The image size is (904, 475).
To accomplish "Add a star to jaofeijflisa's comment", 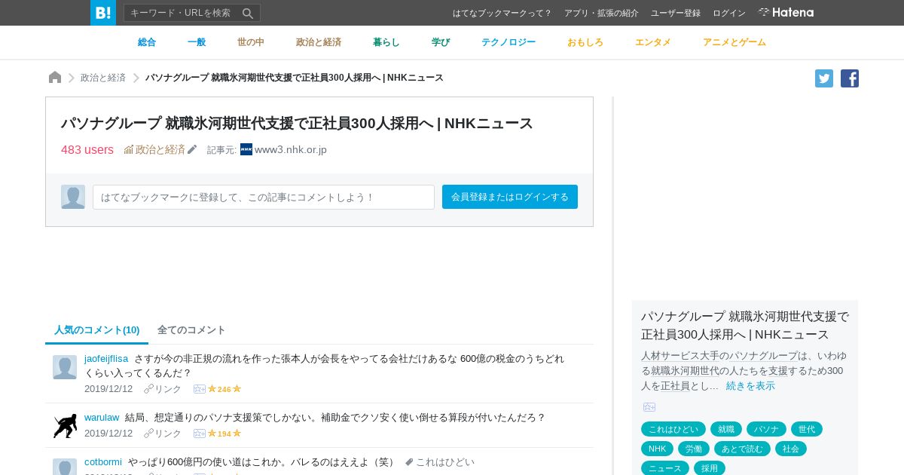I will (200, 389).
